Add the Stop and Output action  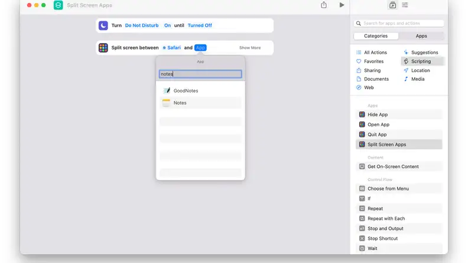pos(399,228)
